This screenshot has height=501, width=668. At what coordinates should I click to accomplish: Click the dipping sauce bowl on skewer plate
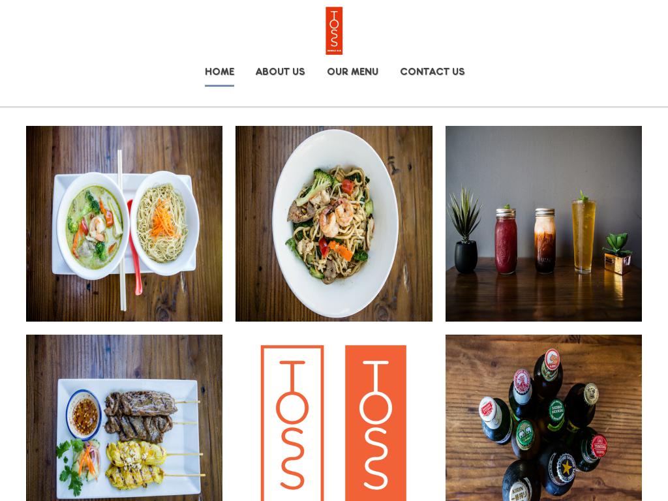pyautogui.click(x=84, y=414)
